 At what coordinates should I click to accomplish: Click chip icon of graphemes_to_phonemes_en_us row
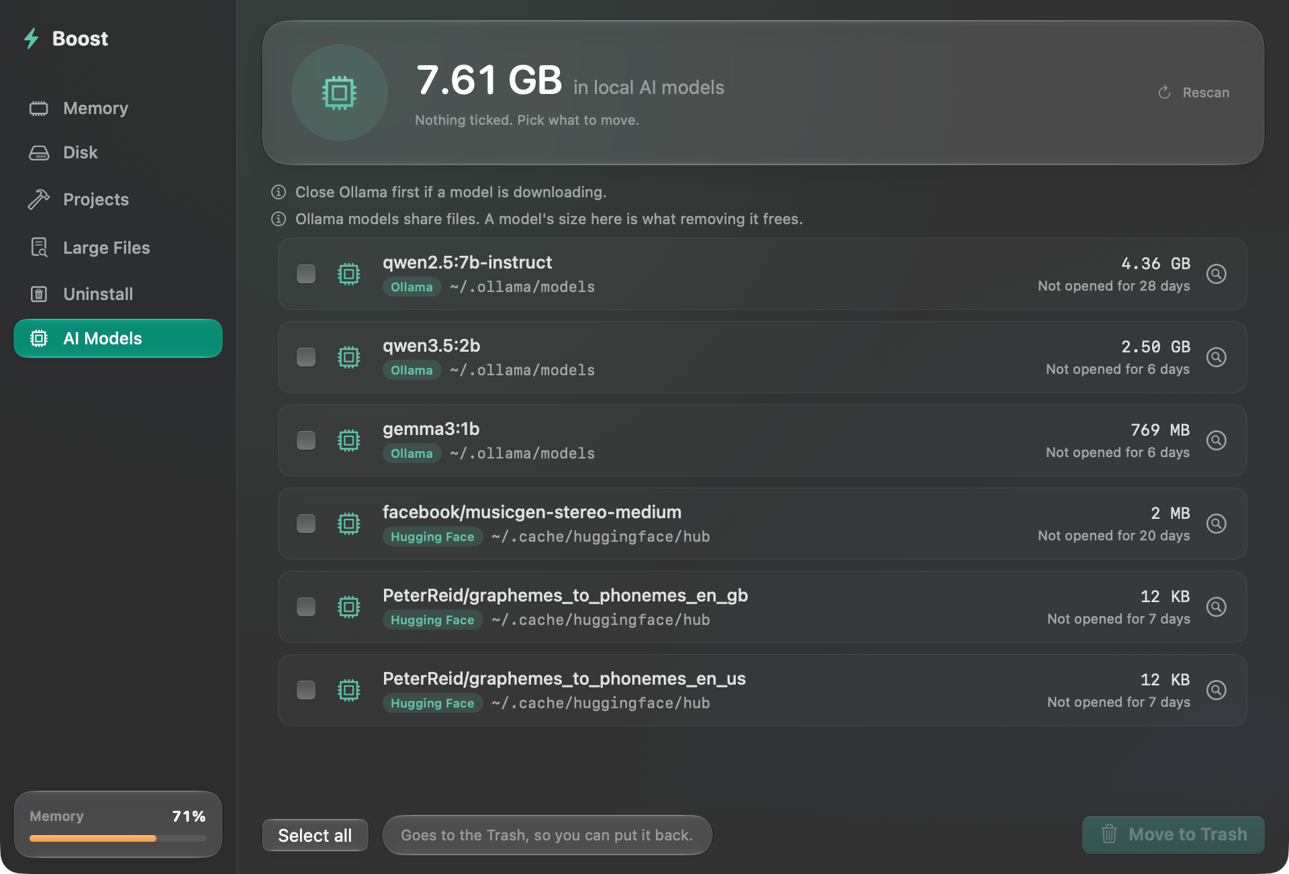point(349,690)
